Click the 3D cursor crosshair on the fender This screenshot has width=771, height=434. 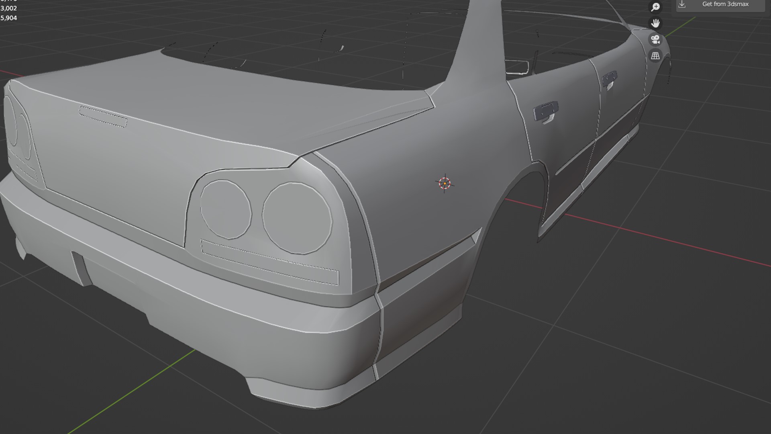tap(445, 183)
